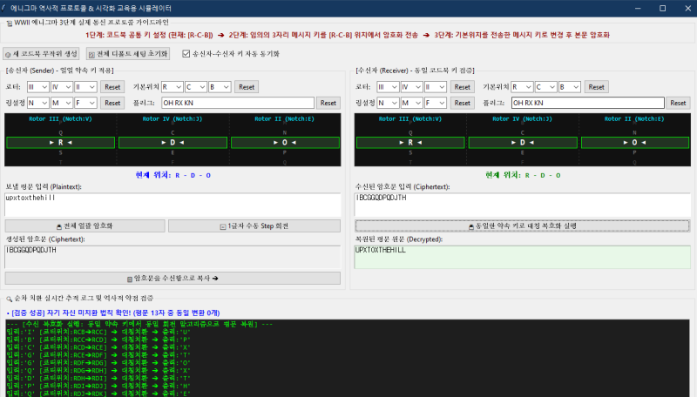Select the red three-step protocol guideline text
This screenshot has height=397, width=697.
pos(348,35)
